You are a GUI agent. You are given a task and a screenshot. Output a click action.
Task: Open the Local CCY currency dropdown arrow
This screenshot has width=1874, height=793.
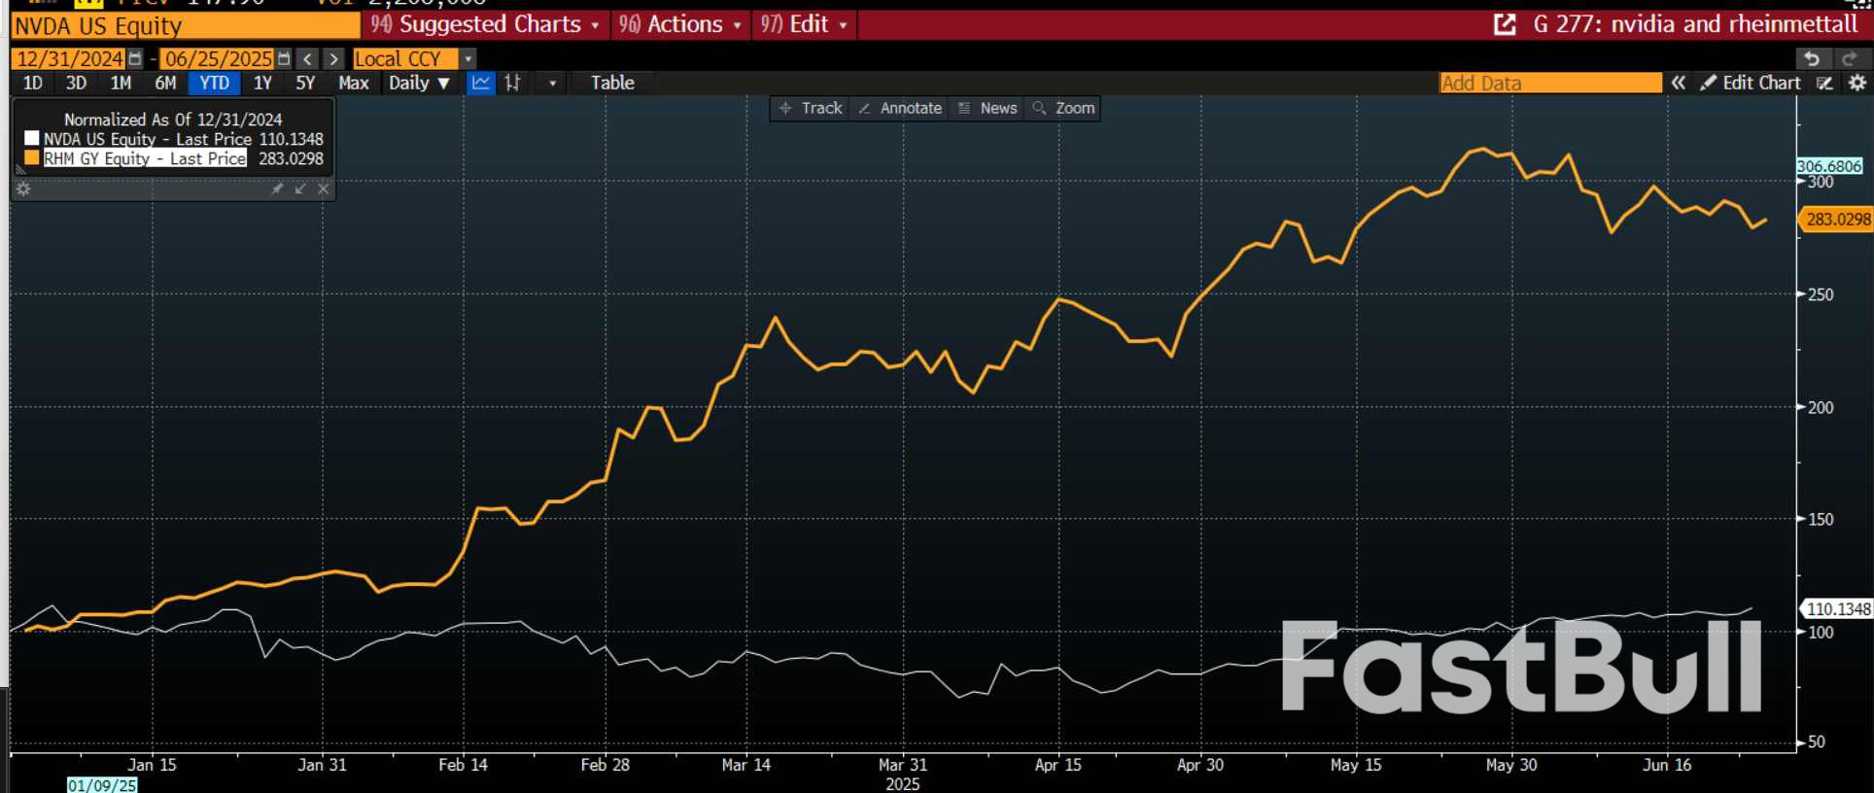tap(468, 59)
